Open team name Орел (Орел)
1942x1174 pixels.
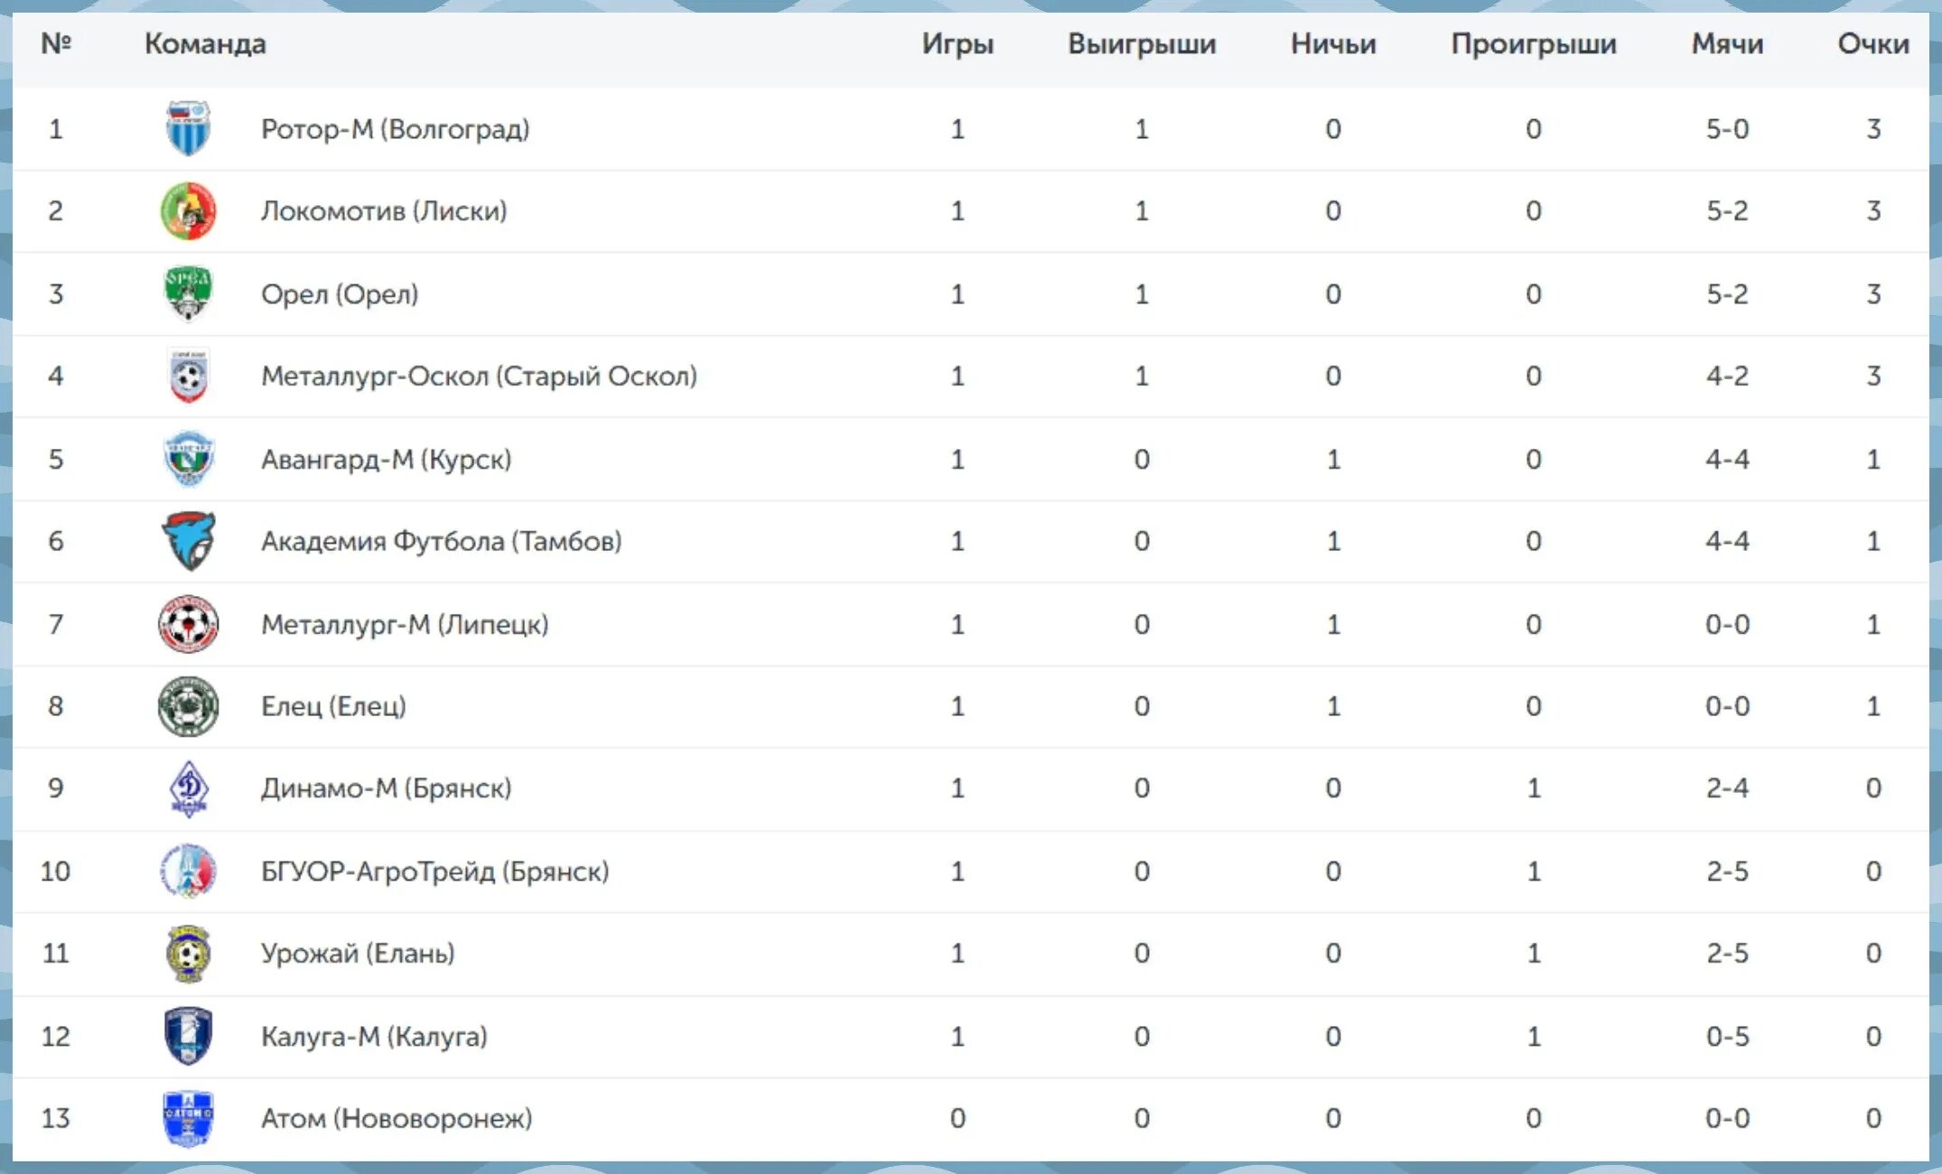point(340,294)
